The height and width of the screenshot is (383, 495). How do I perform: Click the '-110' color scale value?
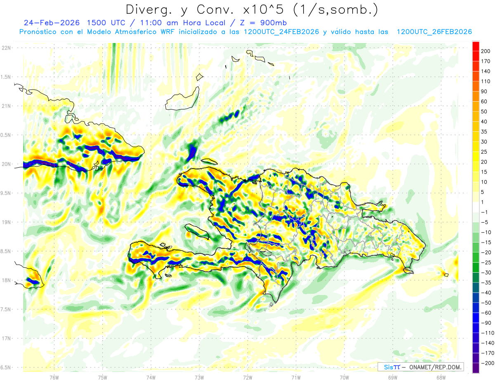(488, 333)
